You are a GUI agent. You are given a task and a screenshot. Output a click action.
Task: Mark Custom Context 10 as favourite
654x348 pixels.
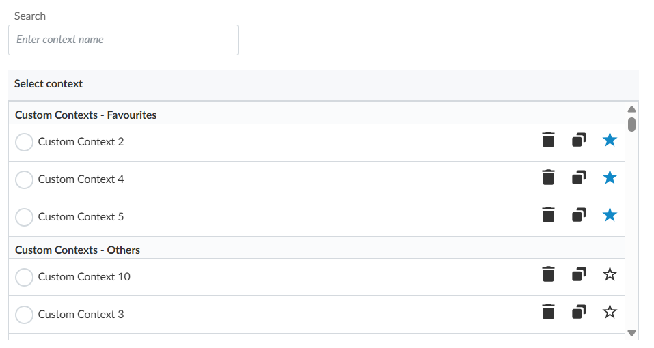(610, 274)
